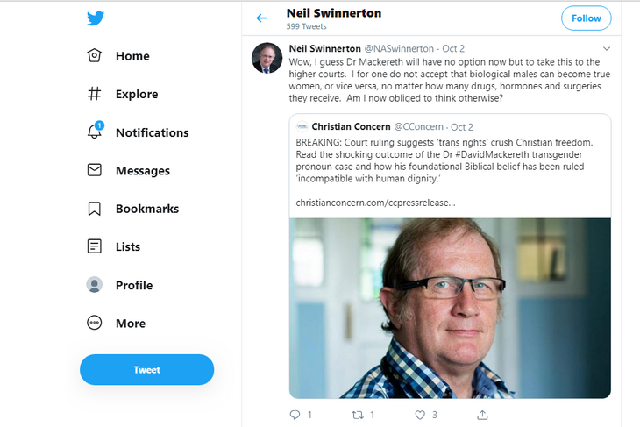640x427 pixels.
Task: Go to the Home timeline
Action: tap(95, 56)
